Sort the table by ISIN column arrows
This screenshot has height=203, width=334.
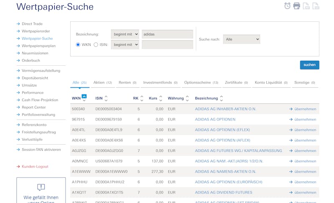(106, 98)
